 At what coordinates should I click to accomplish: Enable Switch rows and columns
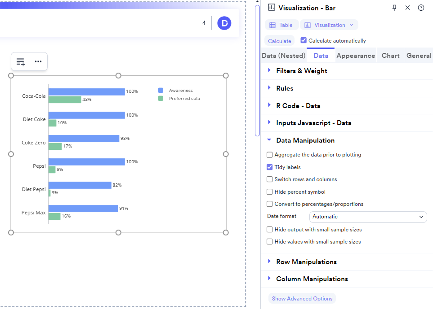click(270, 179)
